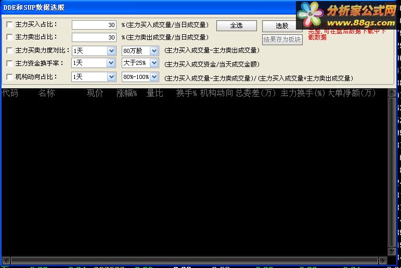Click the vertical scrollbar up arrow
The image size is (401, 268).
coord(392,93)
